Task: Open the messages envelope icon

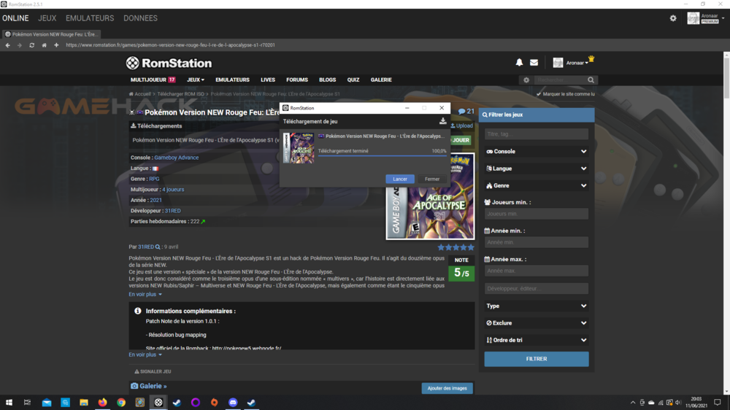Action: click(x=534, y=63)
